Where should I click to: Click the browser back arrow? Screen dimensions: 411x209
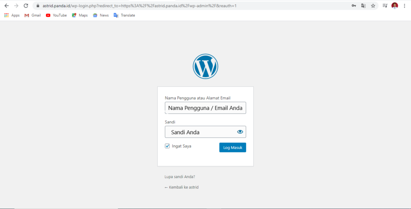pos(6,6)
